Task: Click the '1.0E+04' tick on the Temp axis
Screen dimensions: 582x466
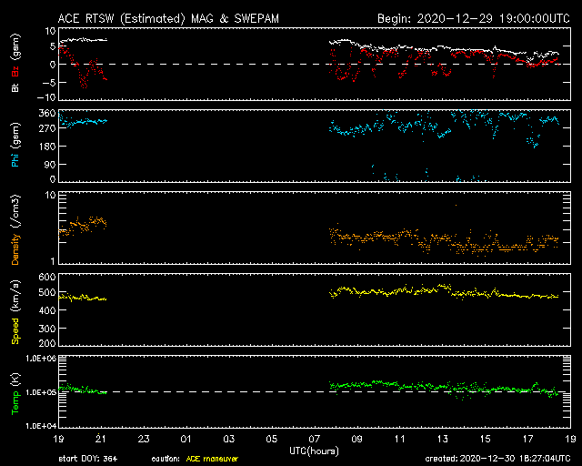Action: pos(41,426)
